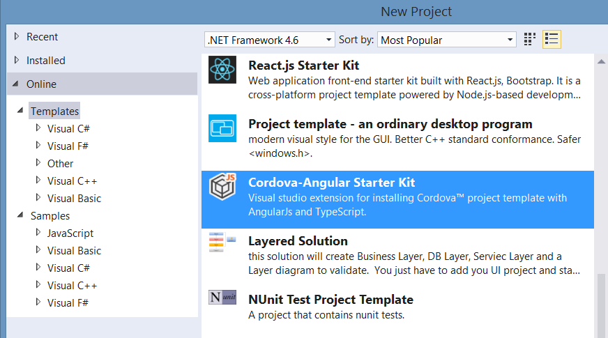Viewport: 608px width, 338px height.
Task: Switch to small icons view
Action: point(530,40)
